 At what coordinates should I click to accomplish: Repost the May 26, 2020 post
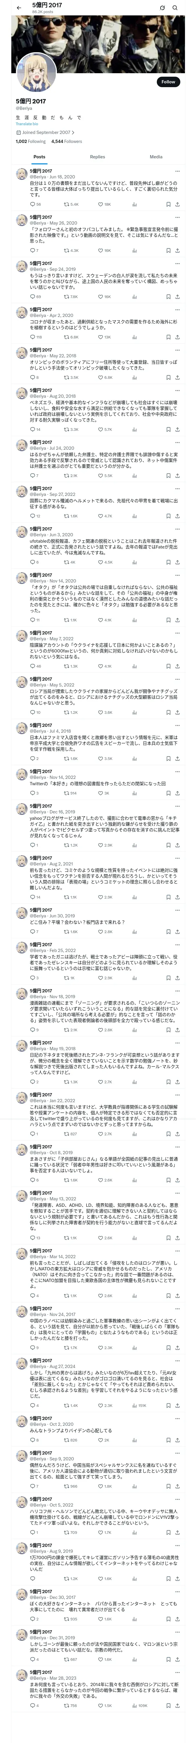coord(66,250)
